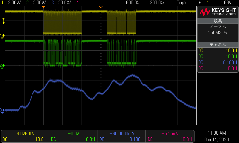Click the blue DC 0.100:1 channel row in side panel
The width and height of the screenshot is (239, 143).
[218, 62]
